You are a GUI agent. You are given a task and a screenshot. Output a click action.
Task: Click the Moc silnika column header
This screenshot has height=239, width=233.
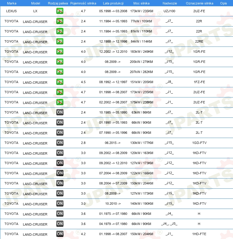point(142,3)
